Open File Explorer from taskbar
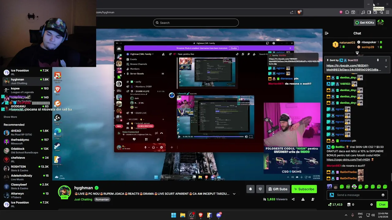This screenshot has height=220, width=392. 183,215
